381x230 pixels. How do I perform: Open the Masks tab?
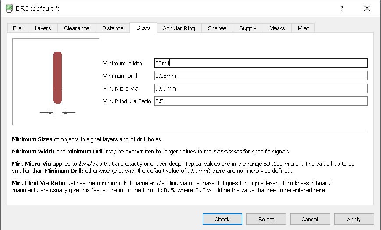coord(277,28)
